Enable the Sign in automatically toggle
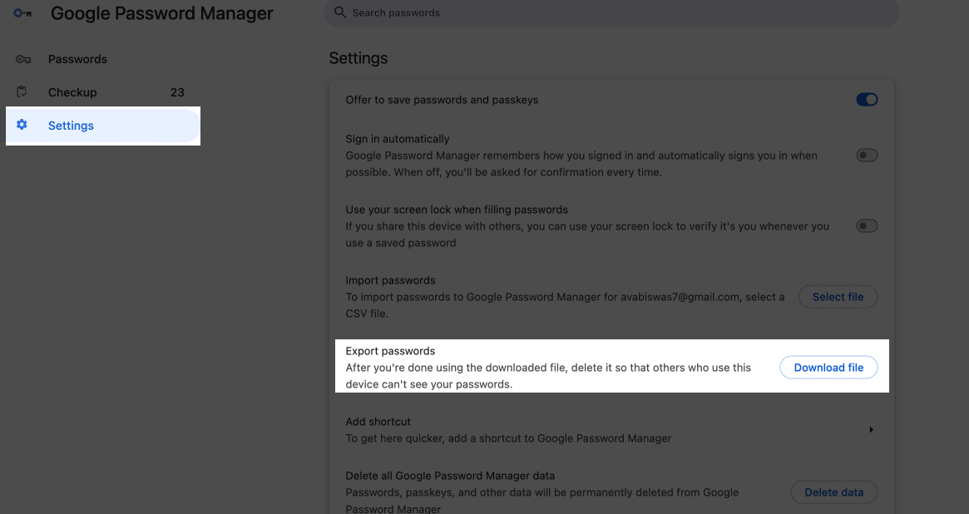969x514 pixels. click(x=867, y=155)
